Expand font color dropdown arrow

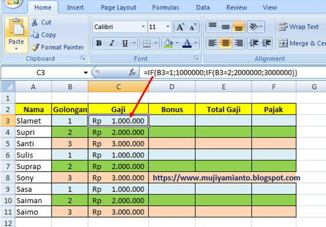coord(196,43)
